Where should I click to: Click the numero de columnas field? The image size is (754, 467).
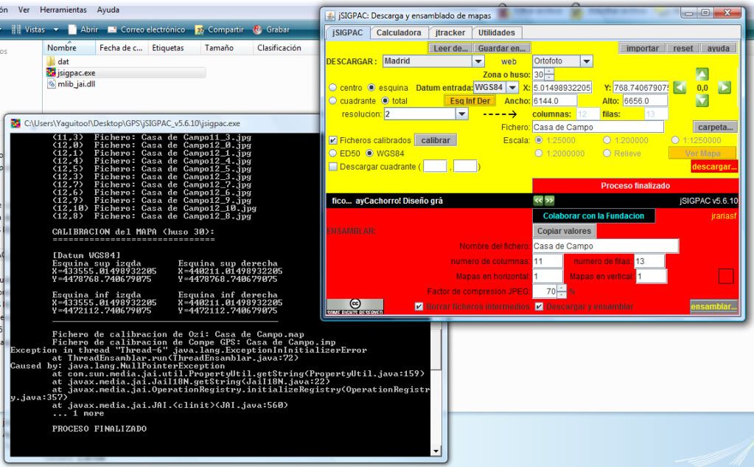click(x=547, y=261)
